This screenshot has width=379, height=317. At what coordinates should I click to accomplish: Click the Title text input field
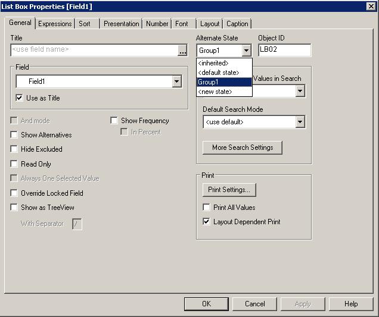point(94,51)
